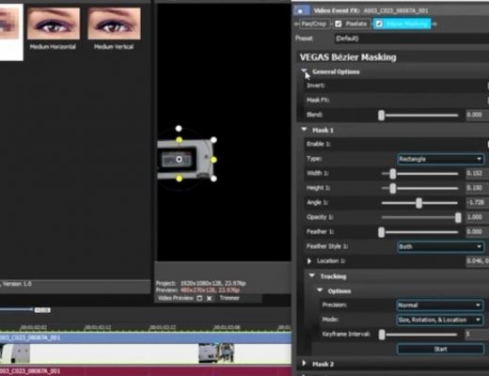Select the mask center point handle
The width and height of the screenshot is (489, 376).
pyautogui.click(x=179, y=159)
